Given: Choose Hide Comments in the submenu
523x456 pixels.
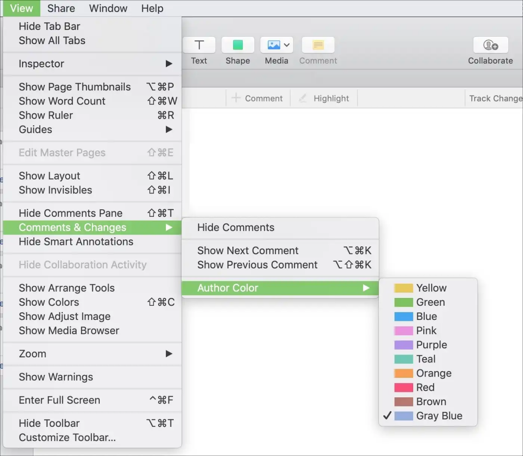Looking at the screenshot, I should [236, 228].
